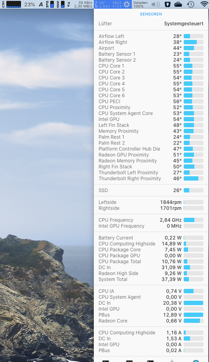Select the DC In 1,53 A row

[x=151, y=338]
